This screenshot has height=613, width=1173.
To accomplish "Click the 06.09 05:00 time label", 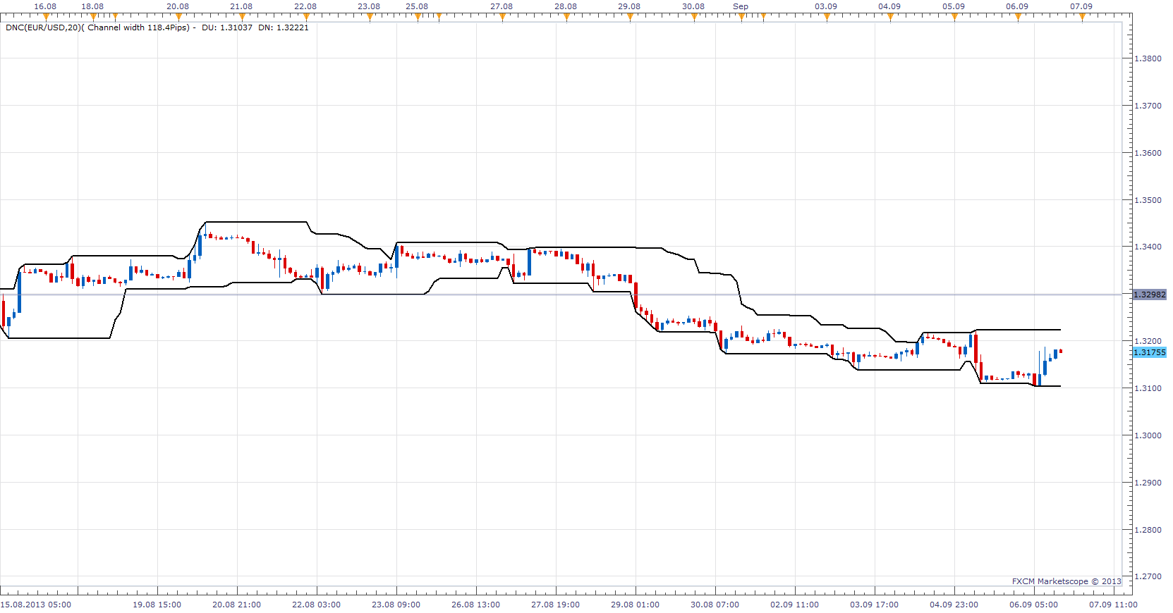I will pos(1033,605).
